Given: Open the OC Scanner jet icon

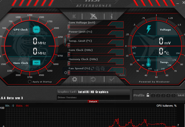Looking at the screenshot, I should 94,16.
